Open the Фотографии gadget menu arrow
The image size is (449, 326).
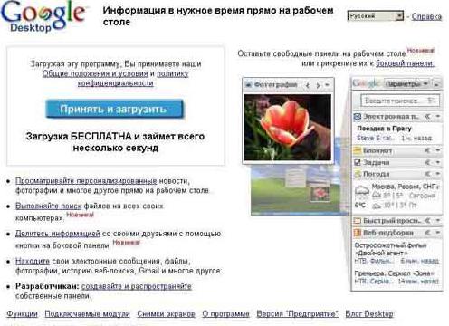(x=327, y=85)
